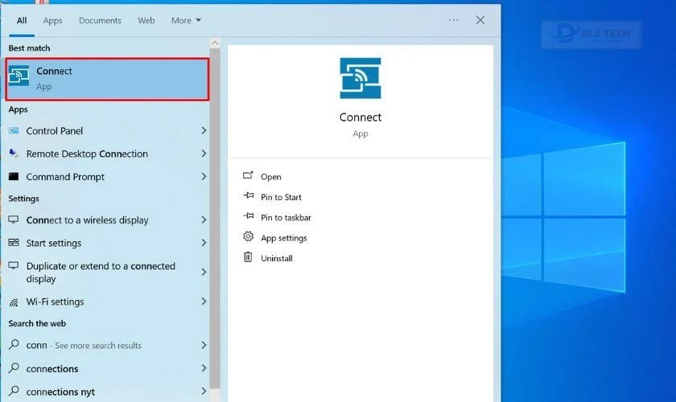Select connections nyt web suggestion text
This screenshot has height=402, width=676.
[60, 392]
